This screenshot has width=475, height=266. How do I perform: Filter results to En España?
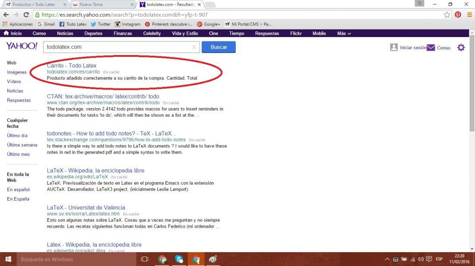pyautogui.click(x=18, y=199)
